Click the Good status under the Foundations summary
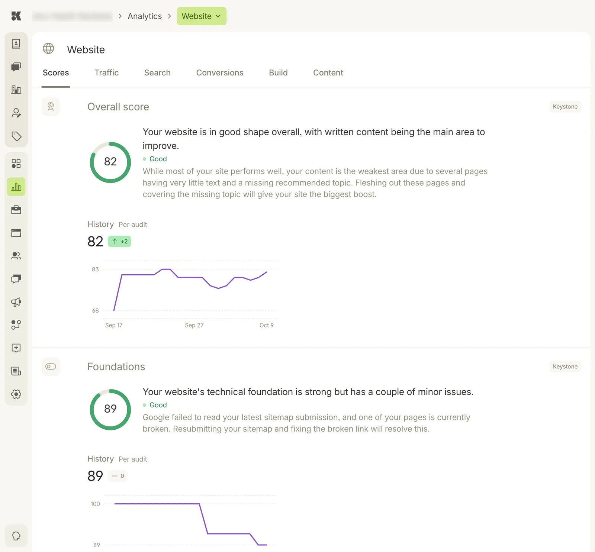Viewport: 595px width, 552px height. (155, 405)
